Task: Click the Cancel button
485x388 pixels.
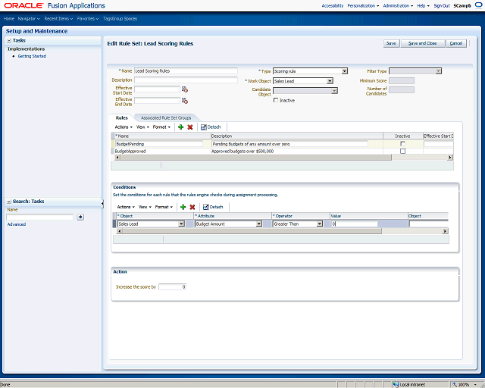Action: (456, 43)
